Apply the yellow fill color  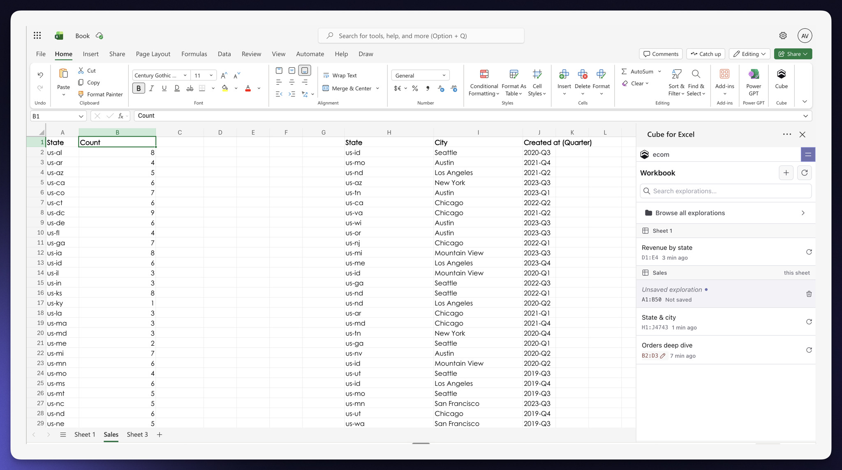click(x=225, y=88)
